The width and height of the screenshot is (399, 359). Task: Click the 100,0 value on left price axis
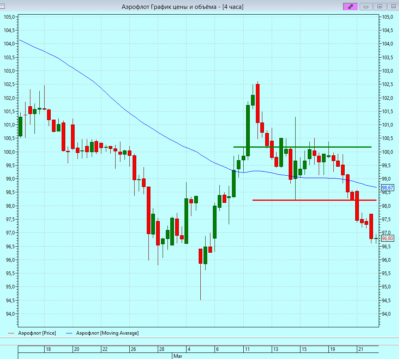pyautogui.click(x=9, y=152)
